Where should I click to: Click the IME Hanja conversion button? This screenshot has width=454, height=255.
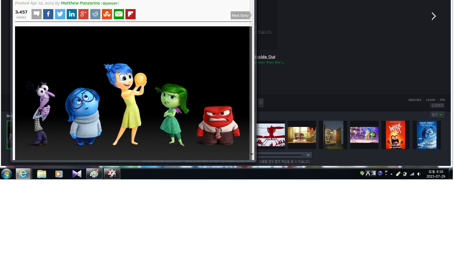point(374,173)
